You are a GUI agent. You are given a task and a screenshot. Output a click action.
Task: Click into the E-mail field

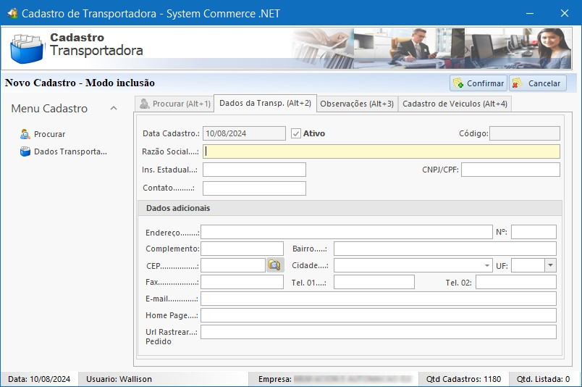point(378,299)
